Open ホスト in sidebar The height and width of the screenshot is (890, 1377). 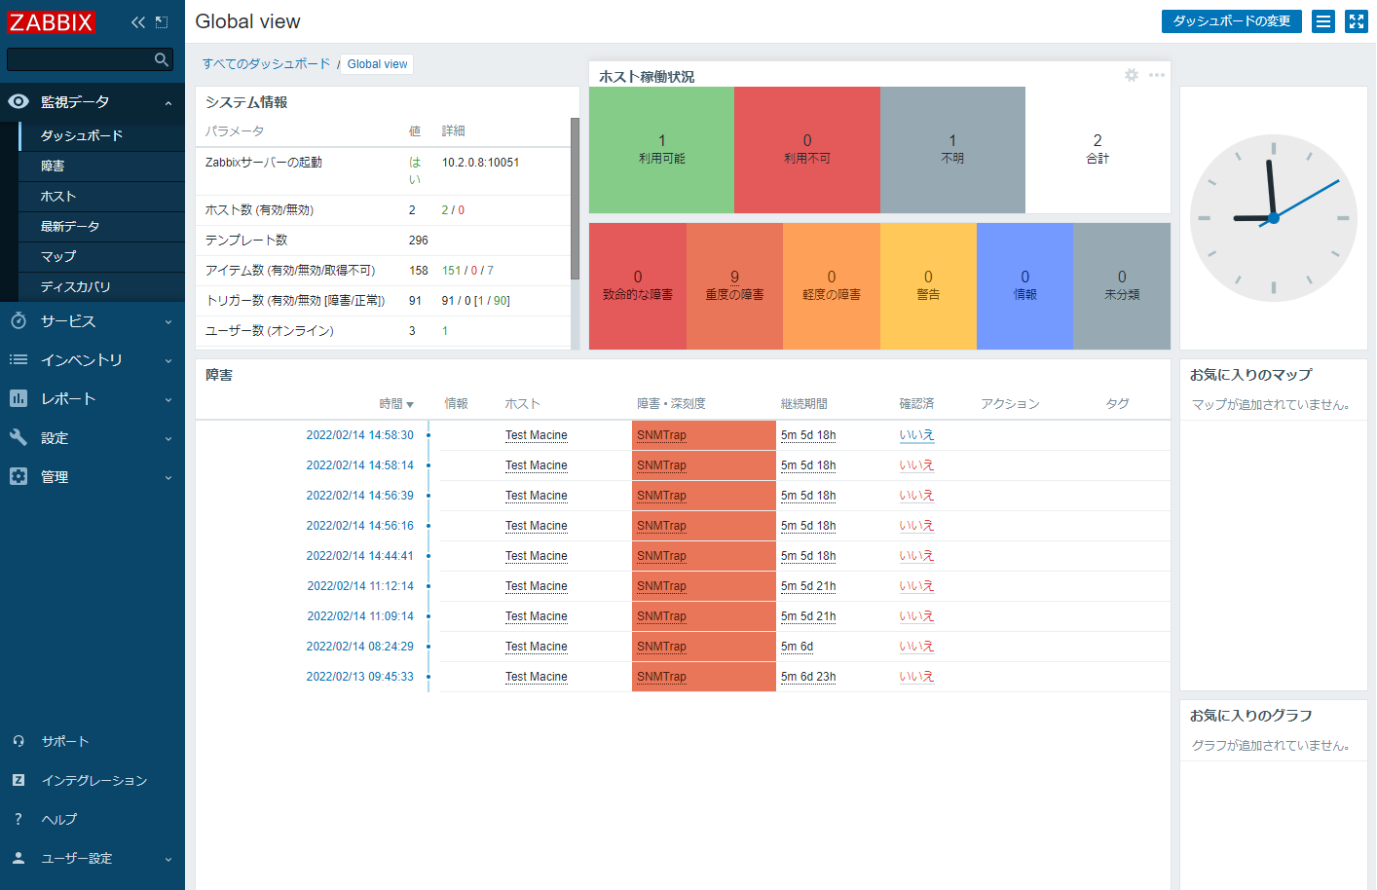pyautogui.click(x=101, y=196)
